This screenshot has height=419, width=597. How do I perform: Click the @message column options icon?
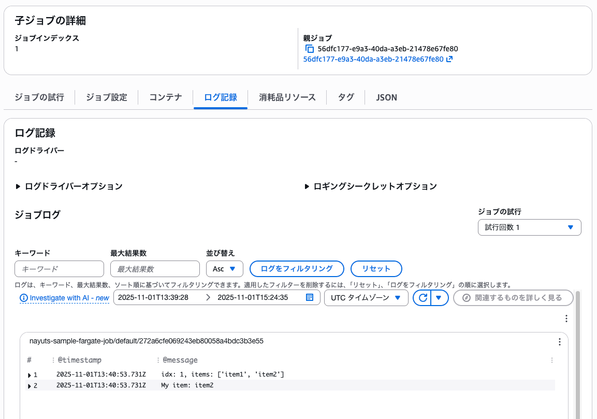tap(551, 360)
